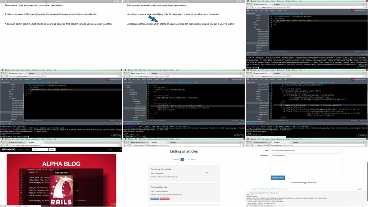Open Preview menu in articles controller editor frame
The width and height of the screenshot is (368, 207).
(156, 79)
